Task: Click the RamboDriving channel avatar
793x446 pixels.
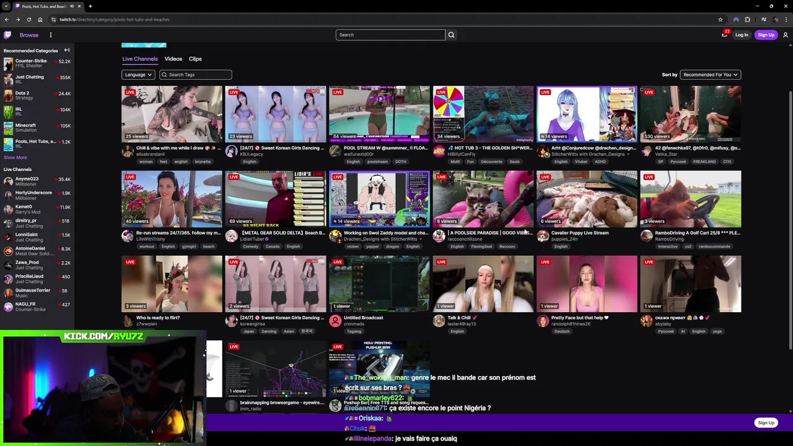Action: pyautogui.click(x=646, y=235)
